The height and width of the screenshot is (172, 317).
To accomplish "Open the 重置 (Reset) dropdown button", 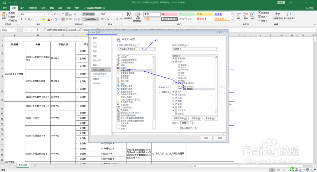I will [x=186, y=123].
